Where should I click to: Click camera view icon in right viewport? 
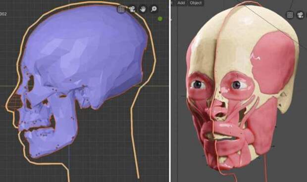click(x=301, y=15)
